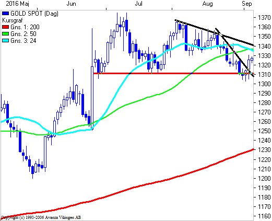Select the Kursgraf legend text
The height and width of the screenshot is (221, 272).
(x=13, y=20)
